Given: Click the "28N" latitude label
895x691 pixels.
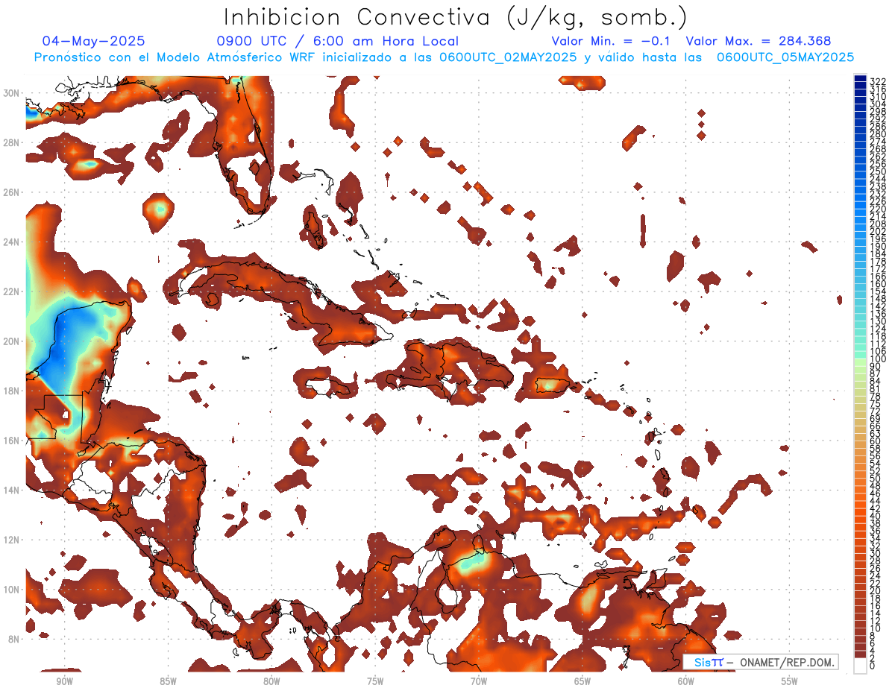Looking at the screenshot, I should click(11, 142).
